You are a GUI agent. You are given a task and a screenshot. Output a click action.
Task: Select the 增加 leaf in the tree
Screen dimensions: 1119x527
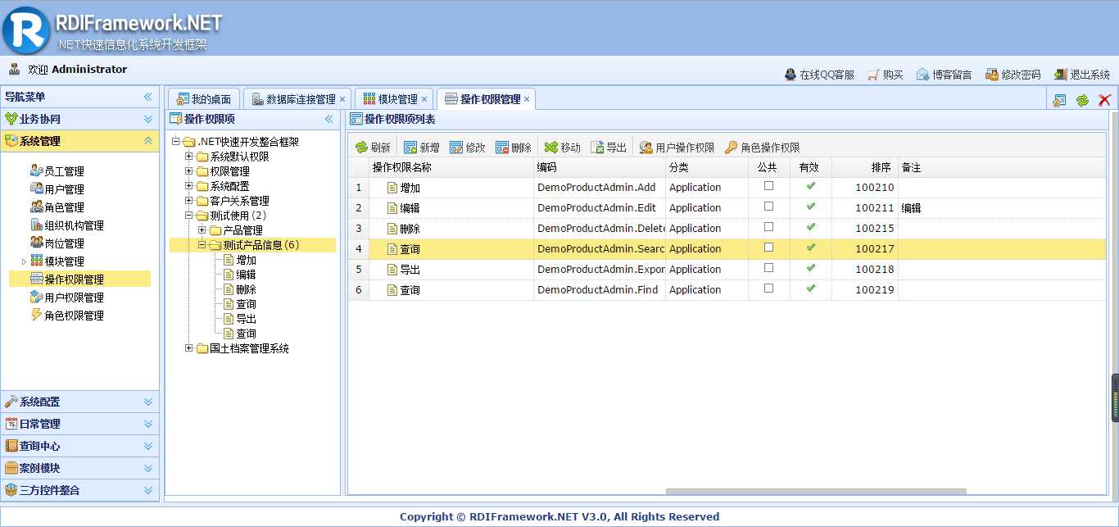pyautogui.click(x=246, y=260)
